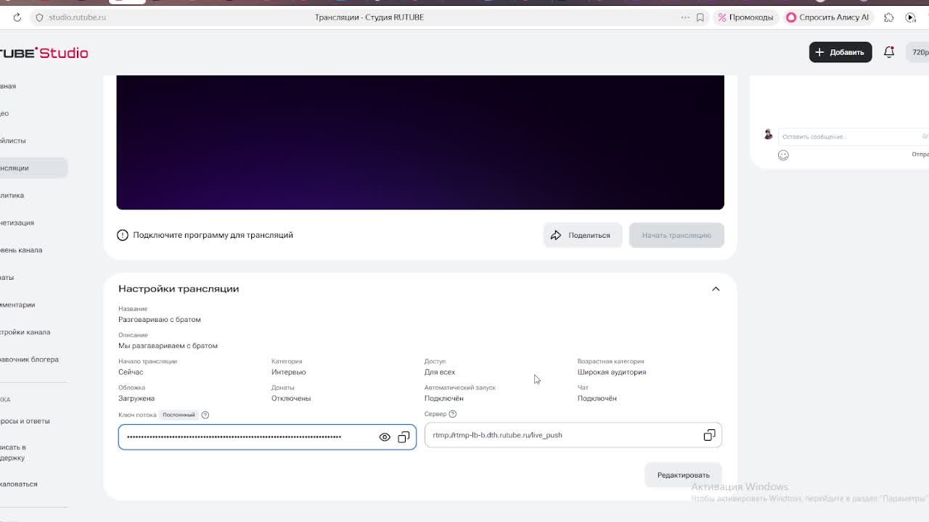This screenshot has height=522, width=929.
Task: Click the description Мы разгавариваем с братом
Action: point(168,346)
